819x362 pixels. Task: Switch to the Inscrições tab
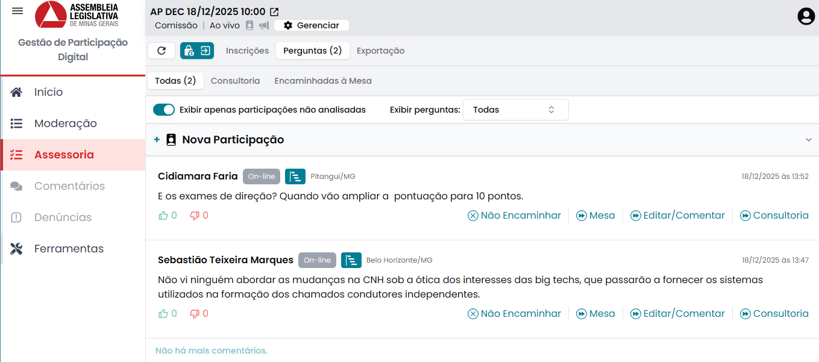[247, 51]
